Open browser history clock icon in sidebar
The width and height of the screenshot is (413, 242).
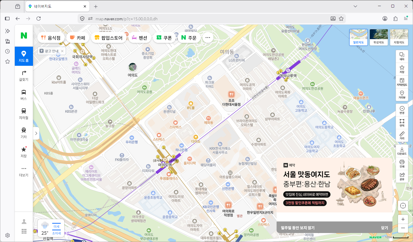tap(8, 51)
